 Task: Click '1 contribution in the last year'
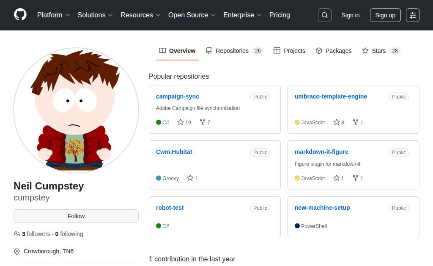pyautogui.click(x=192, y=259)
